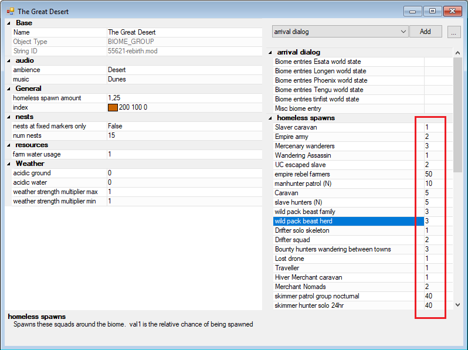The image size is (468, 350).
Task: Click the scroll up arrow of right list
Action: (457, 53)
